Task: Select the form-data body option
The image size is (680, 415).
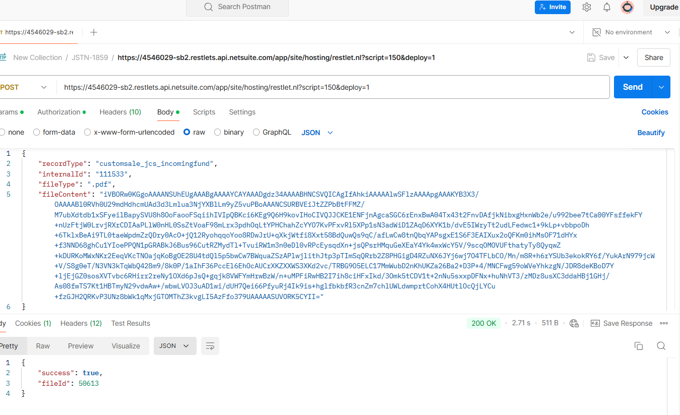Action: 37,132
